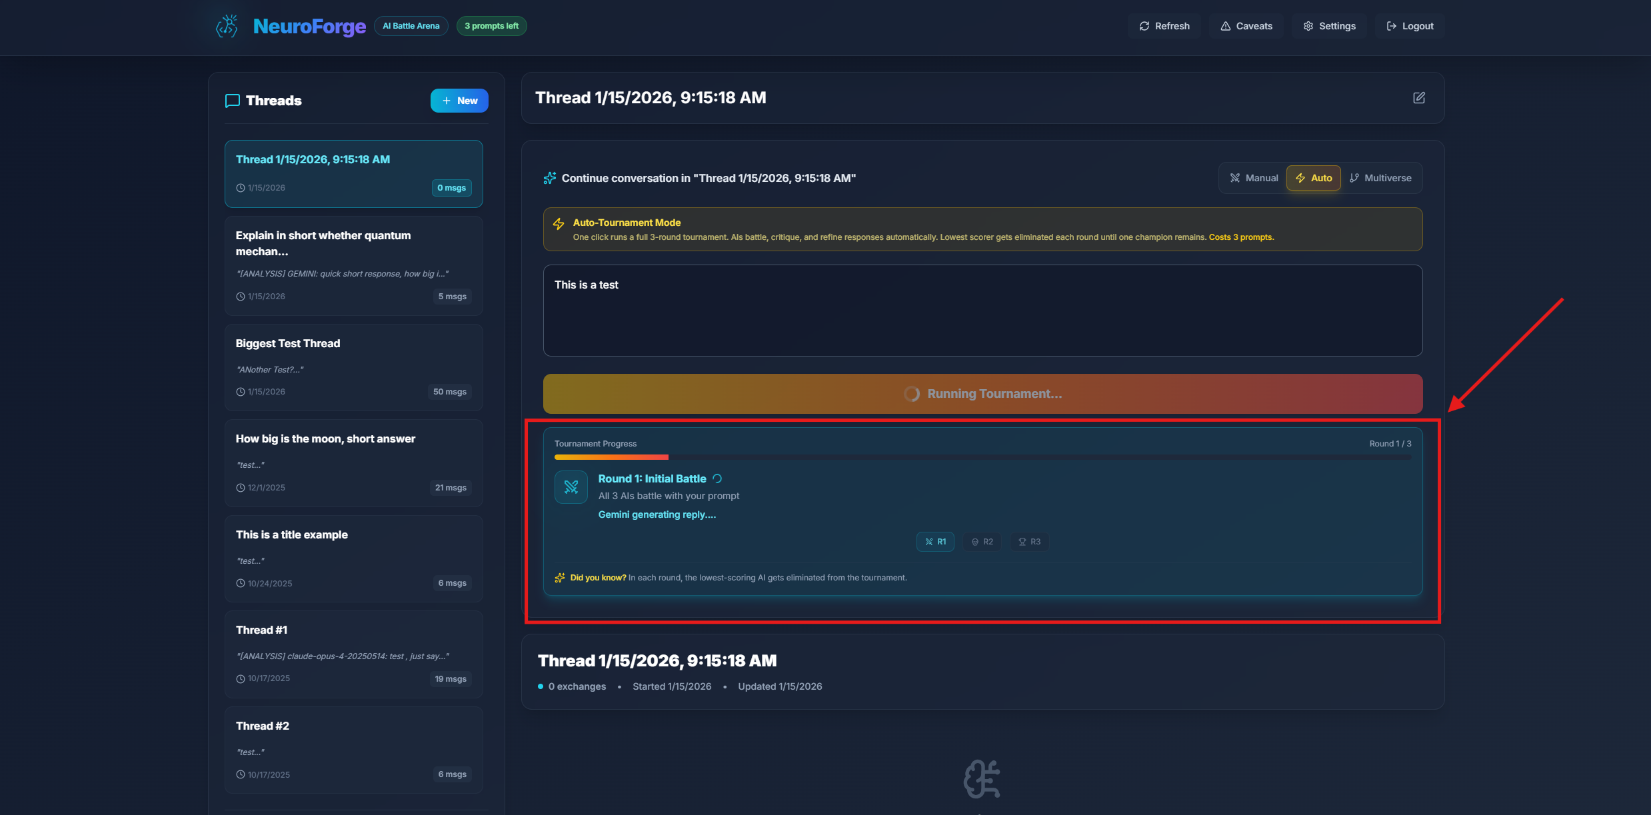Create a New thread

pos(459,101)
